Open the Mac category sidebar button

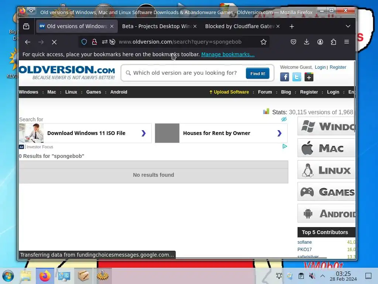pos(326,148)
